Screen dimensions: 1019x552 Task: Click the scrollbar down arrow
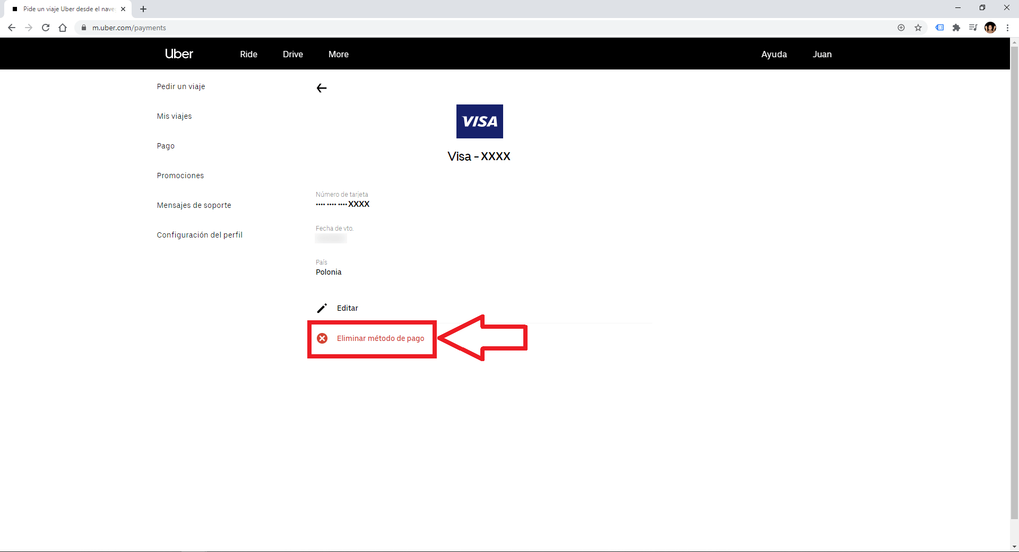pyautogui.click(x=1014, y=547)
